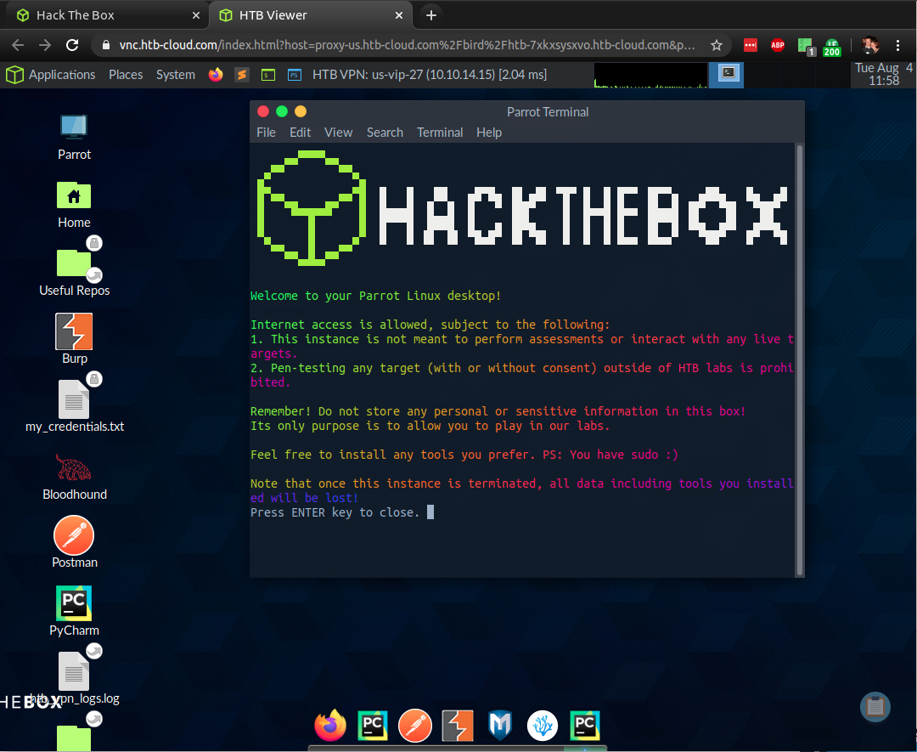Select the HTB Viewer browser tab
The width and height of the screenshot is (917, 752).
pos(310,15)
